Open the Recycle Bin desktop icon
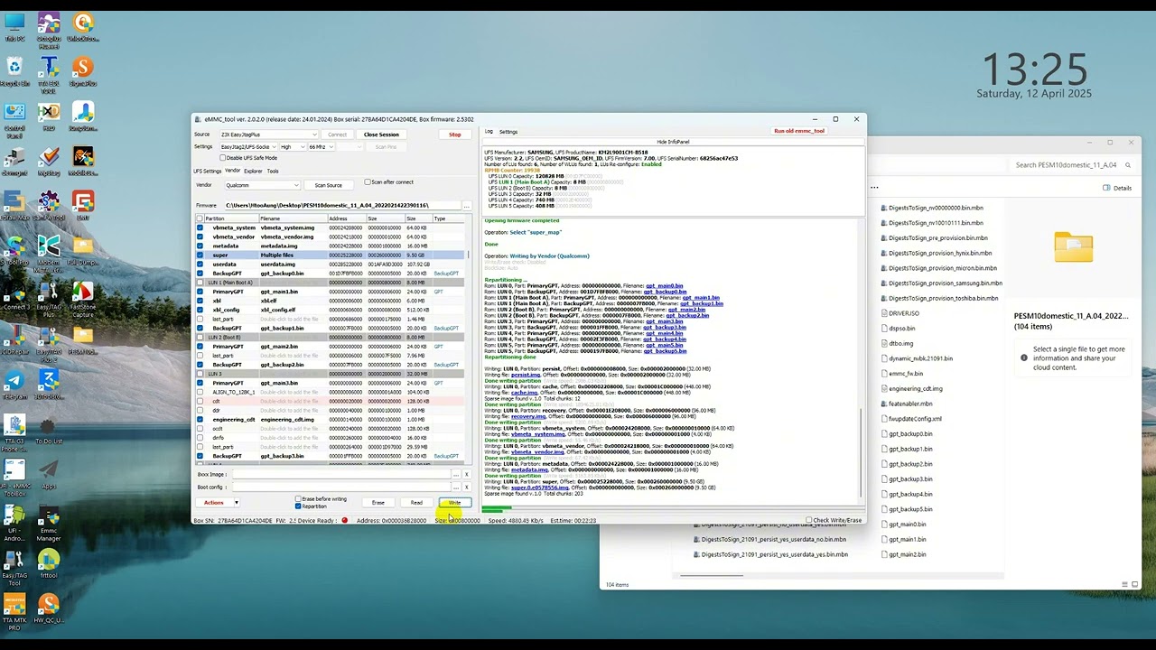Screen dimensions: 1156x650 [14, 71]
